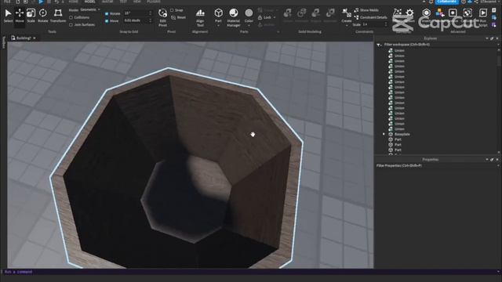Select the first Part below Baseplate
Screen dimensions: 502x282
(398, 139)
